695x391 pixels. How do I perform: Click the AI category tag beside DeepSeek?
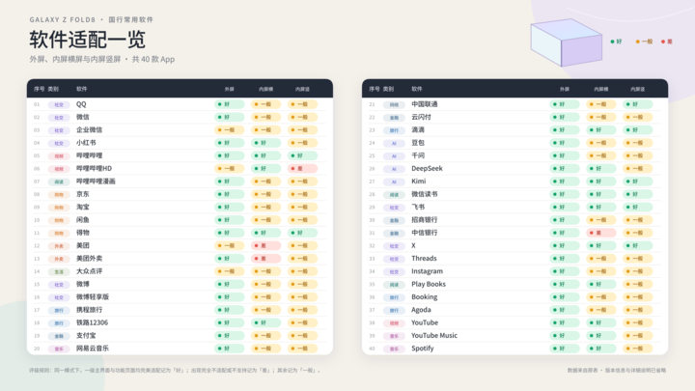(394, 169)
